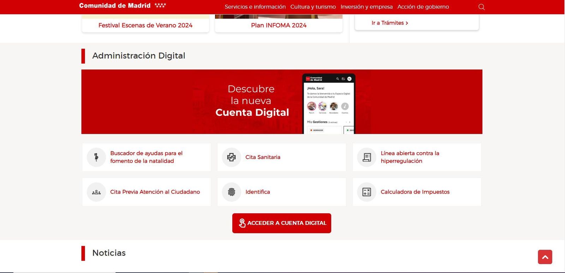Click the Comunidad de Madrid logo

123,6
